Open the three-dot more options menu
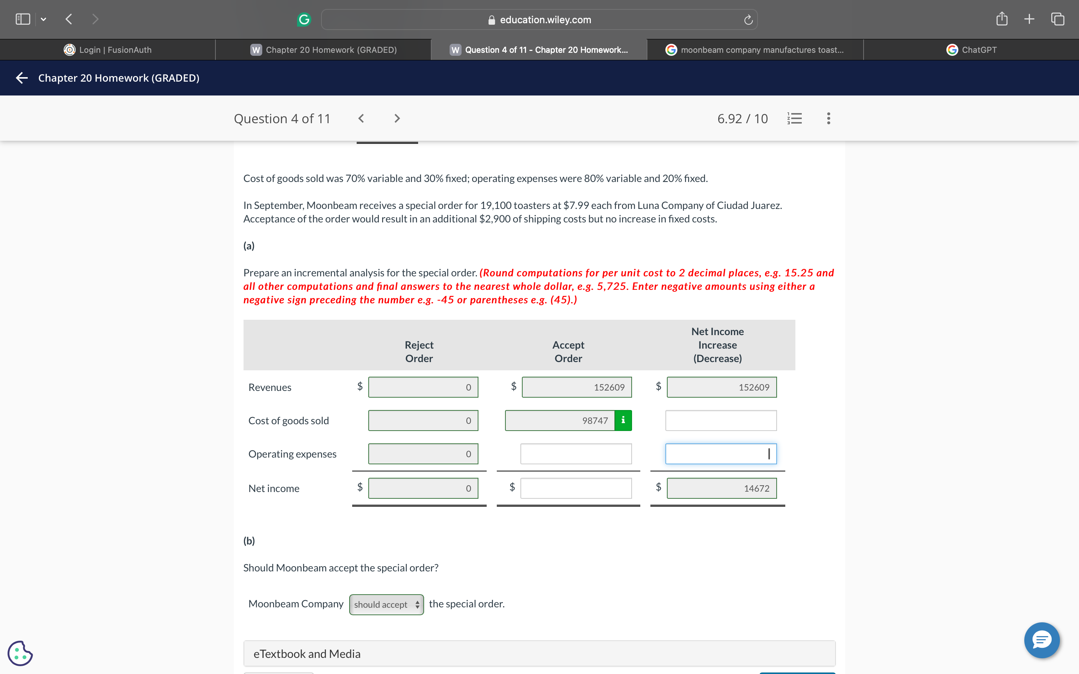The height and width of the screenshot is (674, 1079). [828, 118]
